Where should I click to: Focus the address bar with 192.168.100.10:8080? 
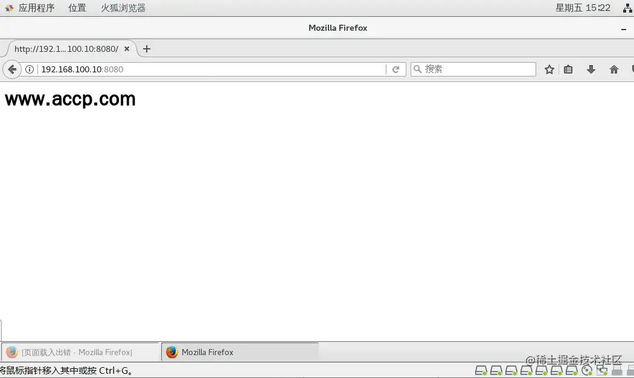click(x=213, y=69)
